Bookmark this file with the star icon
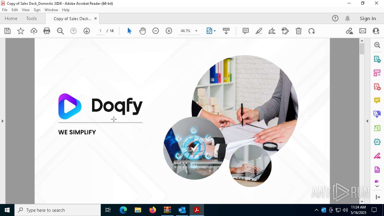This screenshot has height=216, width=384. point(21,31)
